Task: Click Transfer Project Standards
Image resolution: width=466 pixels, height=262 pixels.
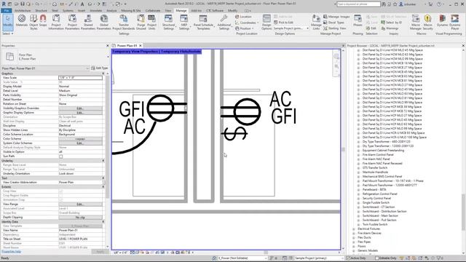Action: point(124,23)
